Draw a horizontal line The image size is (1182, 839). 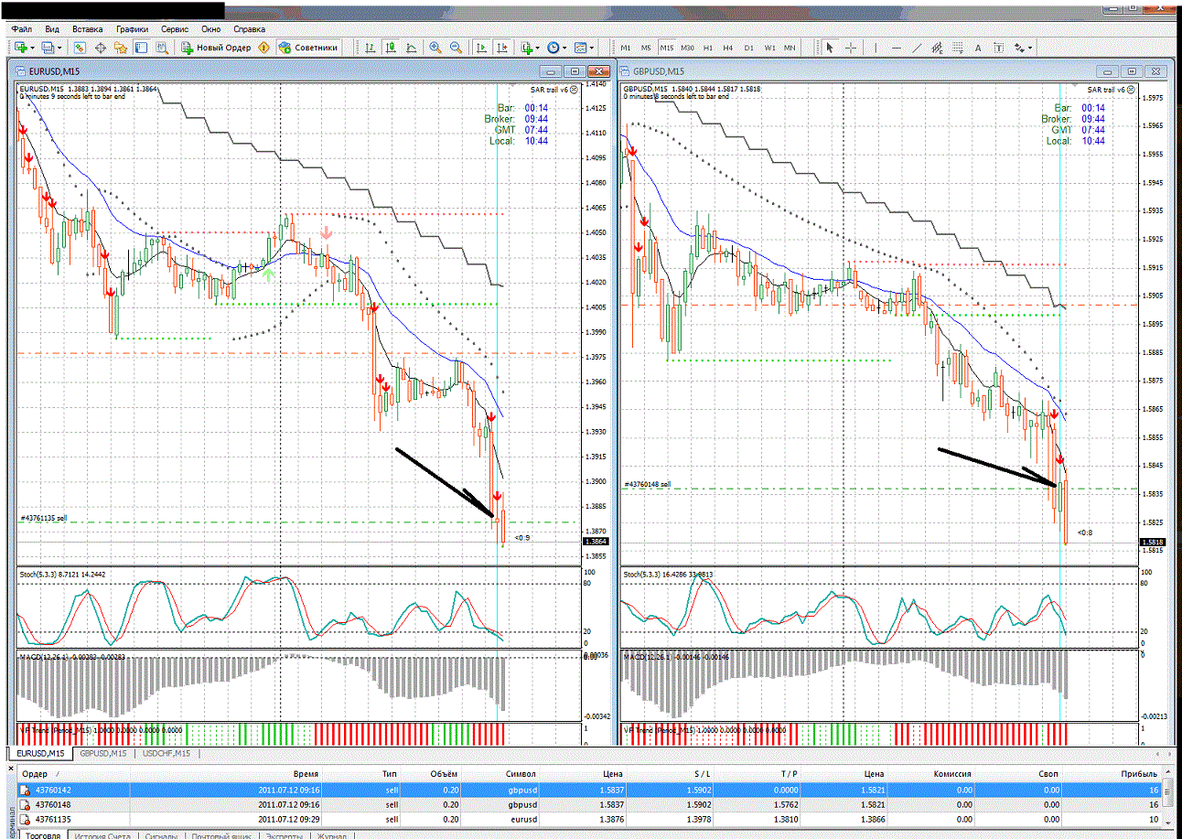(x=897, y=48)
